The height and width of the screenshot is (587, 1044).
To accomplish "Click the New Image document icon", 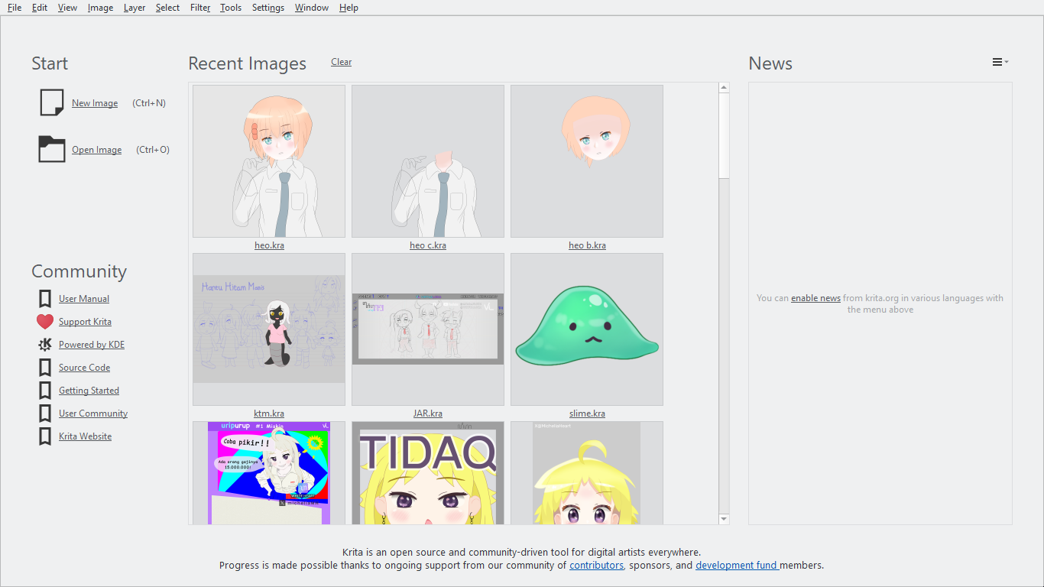I will click(52, 102).
